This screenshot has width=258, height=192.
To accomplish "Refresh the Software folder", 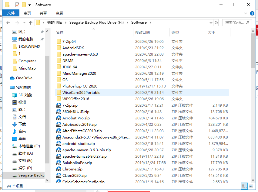I will click(216, 22).
